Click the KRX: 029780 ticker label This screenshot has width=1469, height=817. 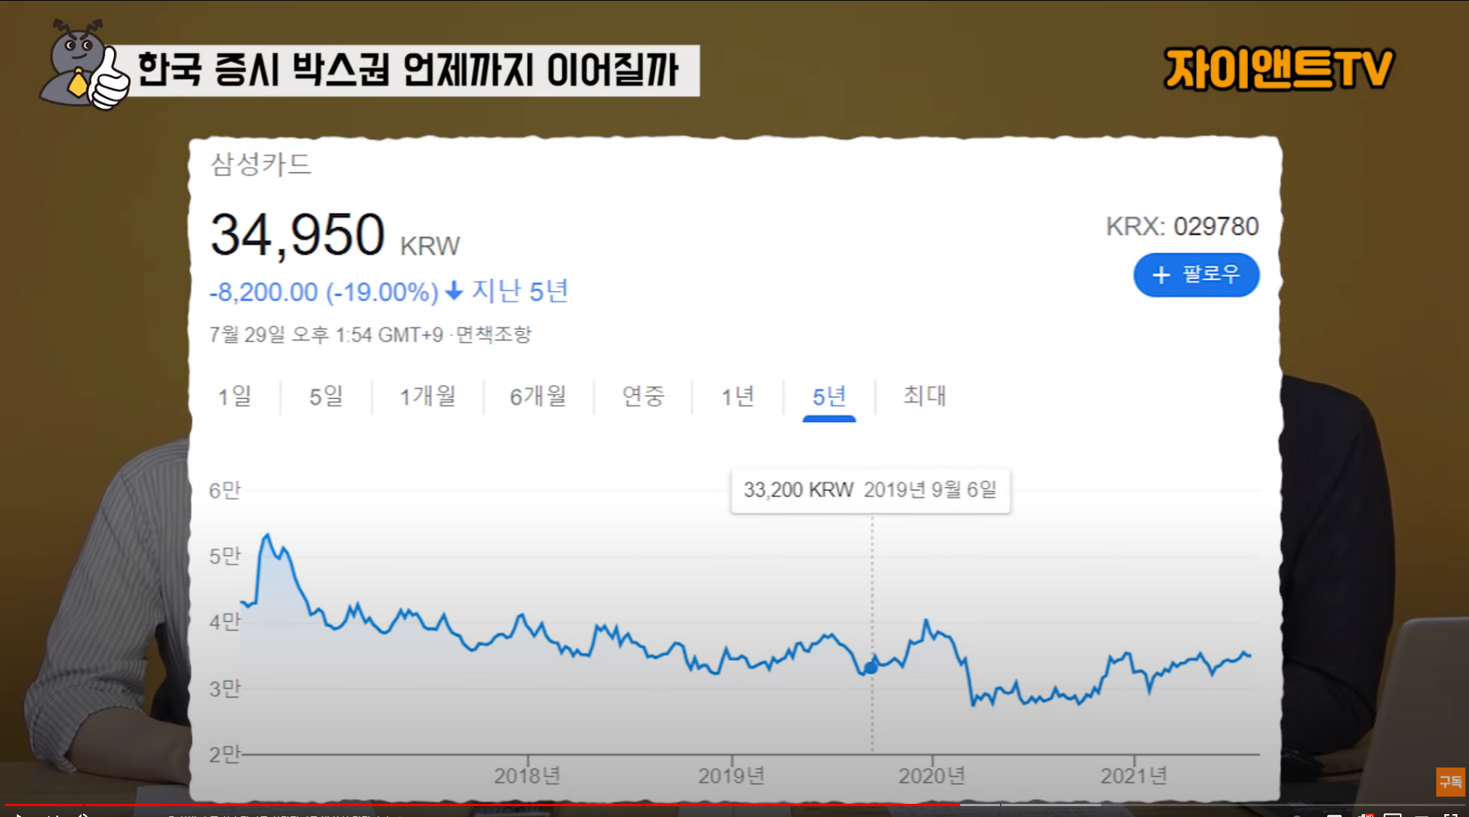pyautogui.click(x=1182, y=226)
